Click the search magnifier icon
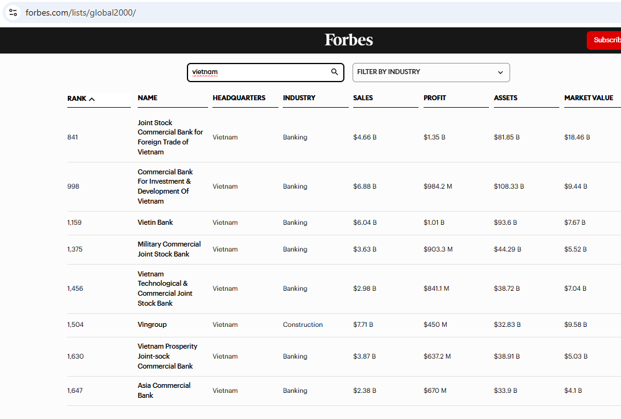This screenshot has height=419, width=621. click(x=334, y=72)
